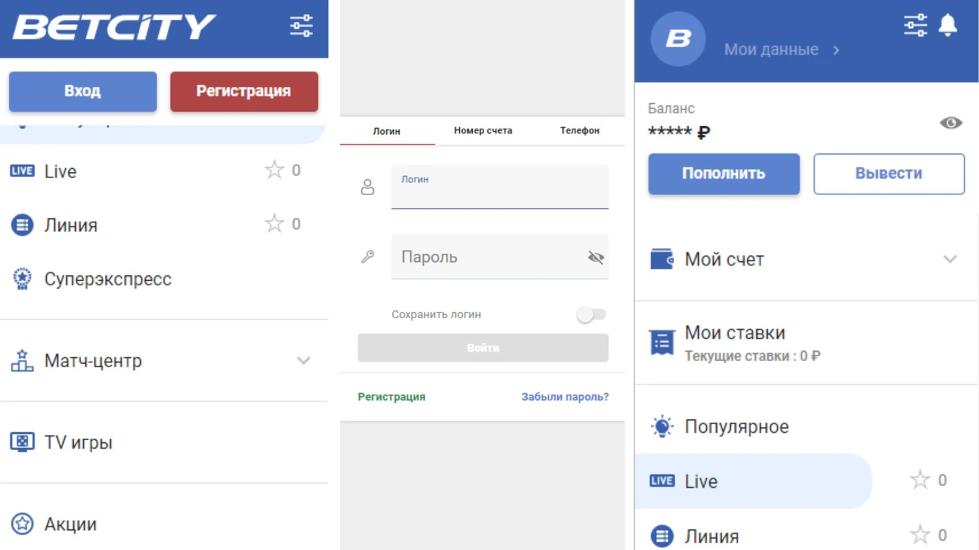Focus the Пароль input field
The height and width of the screenshot is (550, 979).
tap(500, 257)
